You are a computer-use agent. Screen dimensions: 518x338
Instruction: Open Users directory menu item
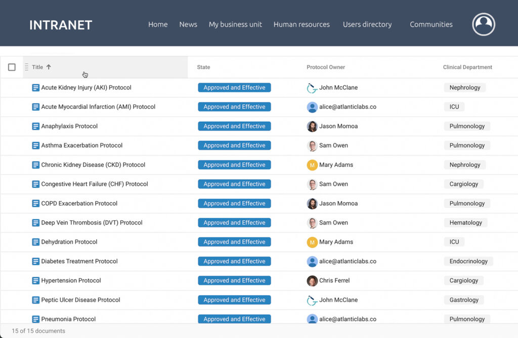click(367, 24)
